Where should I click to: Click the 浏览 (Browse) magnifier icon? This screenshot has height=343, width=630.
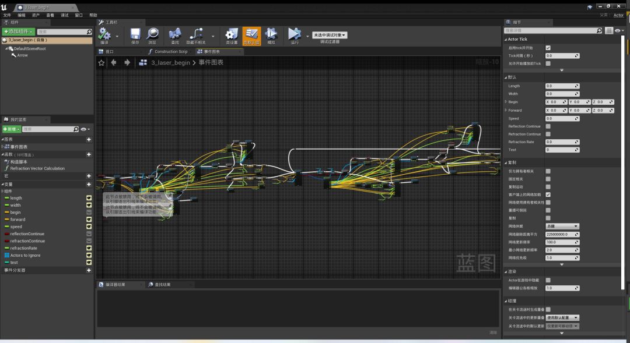tap(152, 34)
